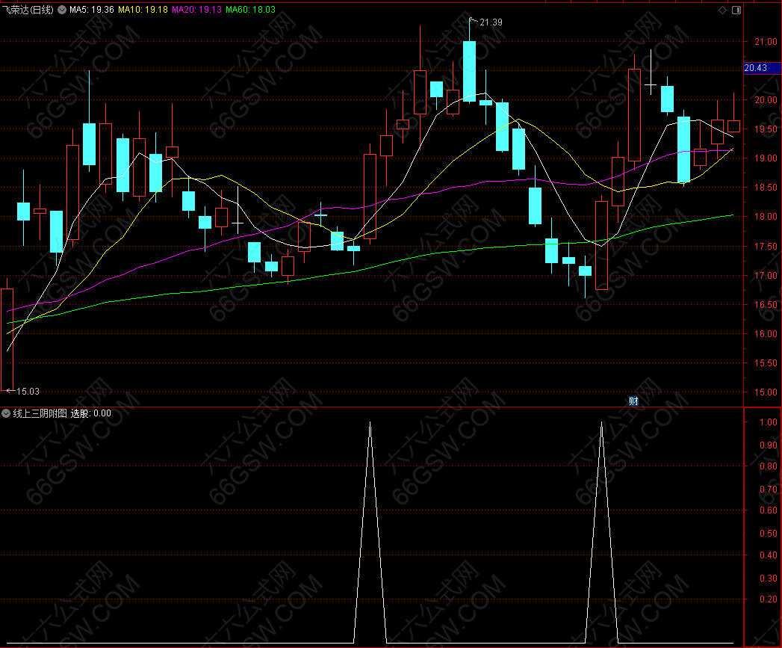
Task: Click the 线上三阴附图 indicator name
Action: (x=40, y=413)
